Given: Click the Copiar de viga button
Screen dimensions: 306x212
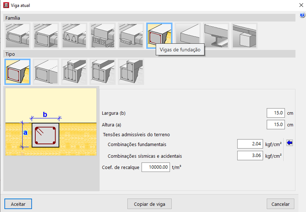Looking at the screenshot, I should point(150,204).
